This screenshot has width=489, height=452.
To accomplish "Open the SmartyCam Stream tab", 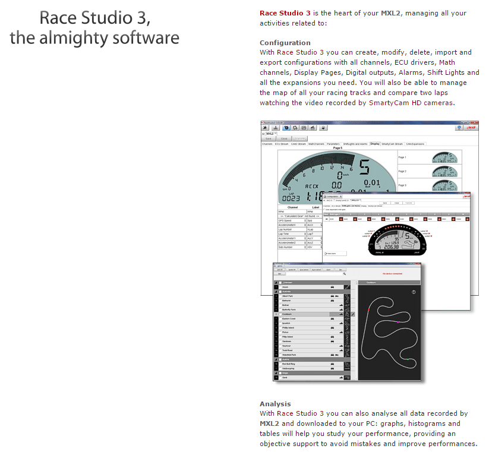I will pyautogui.click(x=392, y=144).
